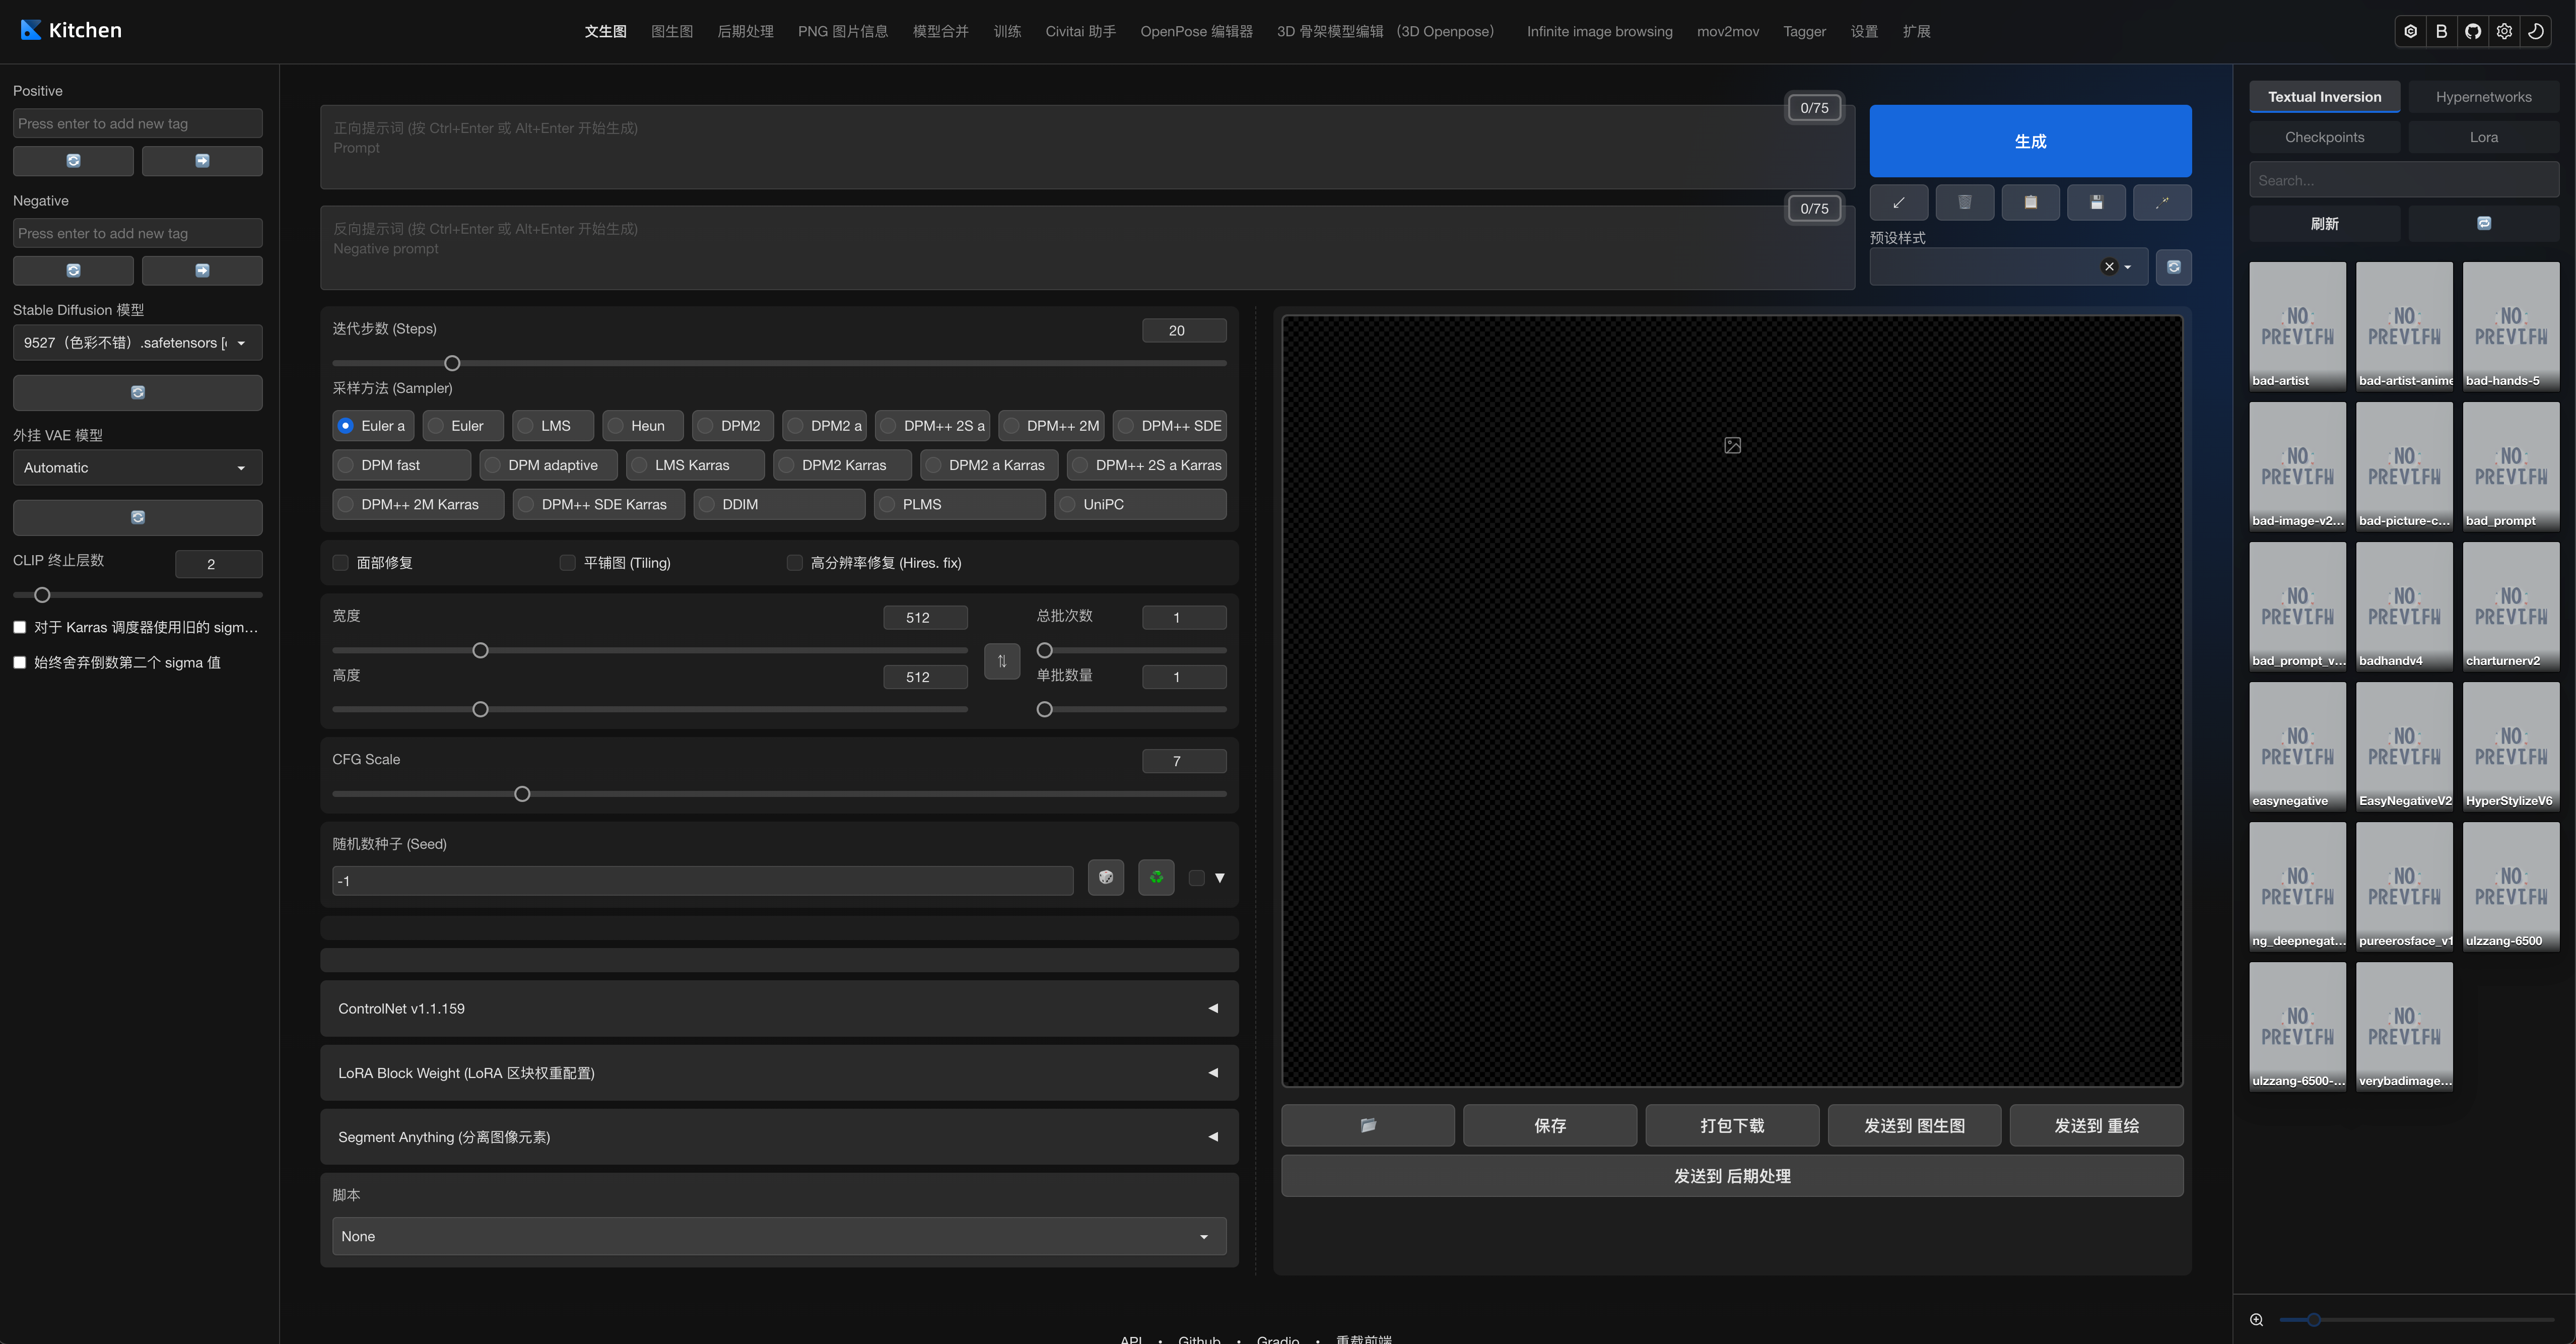
Task: Click the 发送到 后期处理 button
Action: tap(1732, 1176)
